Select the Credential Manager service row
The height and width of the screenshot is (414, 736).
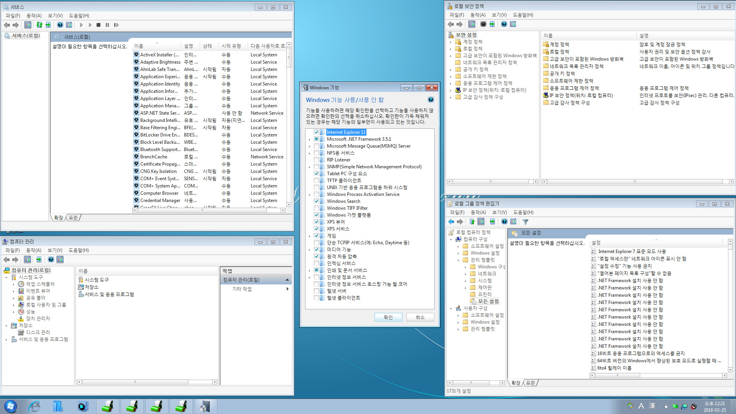click(x=209, y=200)
